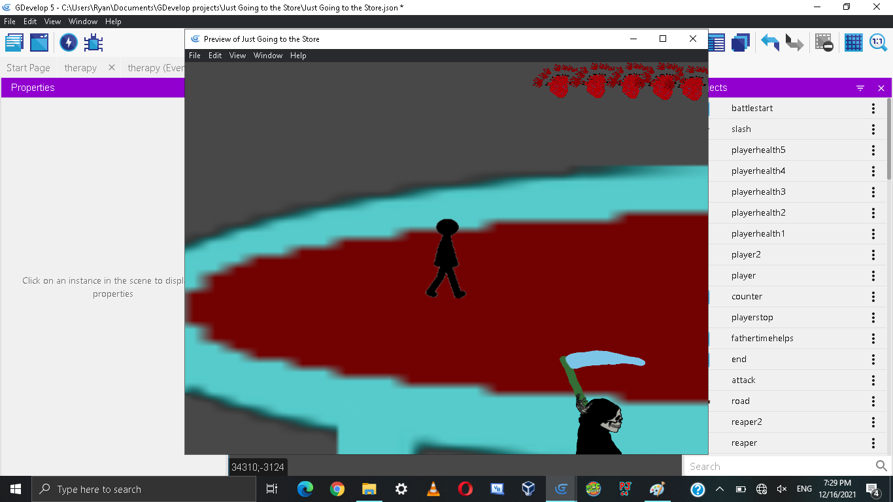
Task: Reset zoom with the 1:1 magnifier icon
Action: [x=878, y=42]
